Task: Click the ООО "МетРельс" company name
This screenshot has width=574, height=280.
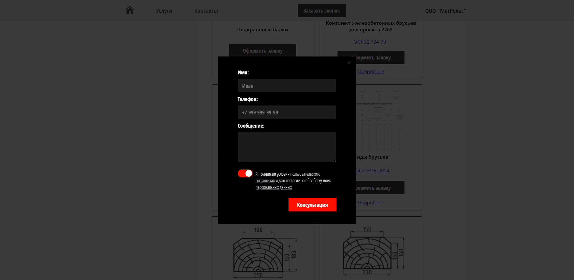Action: [445, 11]
